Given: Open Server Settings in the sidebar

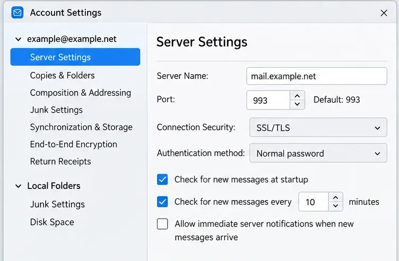Looking at the screenshot, I should pos(75,57).
